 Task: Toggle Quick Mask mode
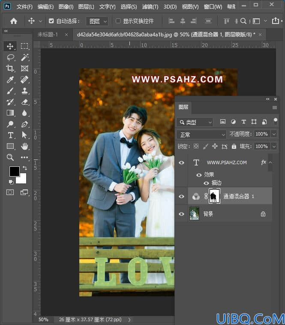10,192
